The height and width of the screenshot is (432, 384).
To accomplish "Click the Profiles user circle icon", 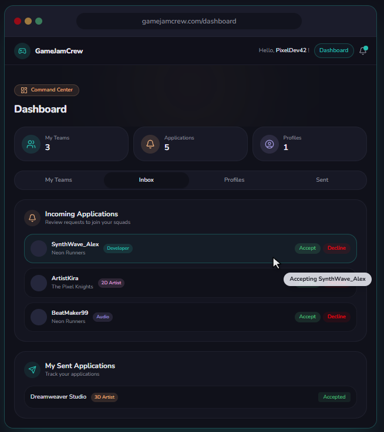I will (270, 144).
